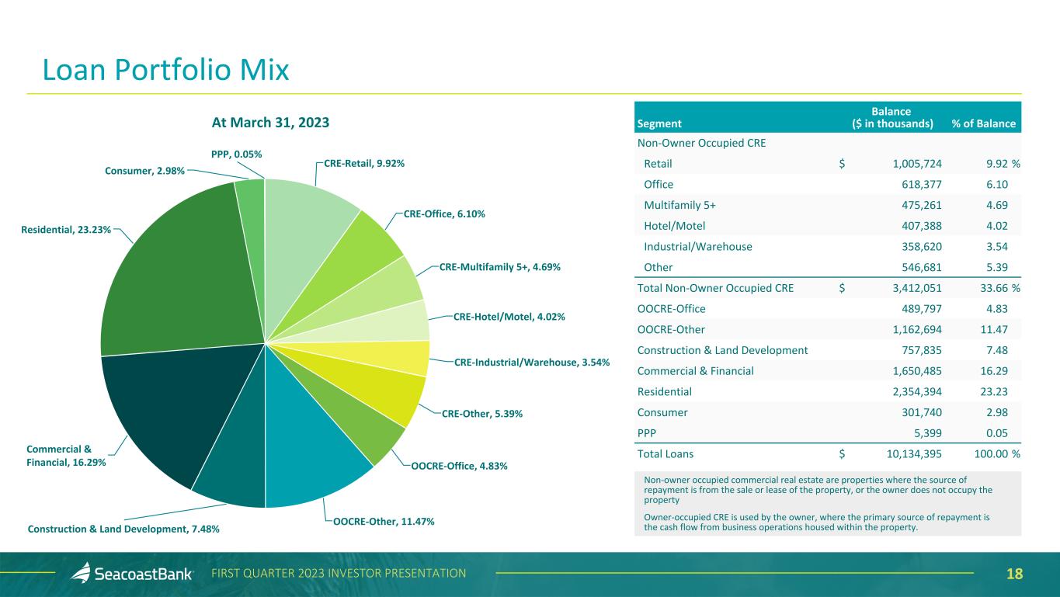Image resolution: width=1060 pixels, height=597 pixels.
Task: Click the 'OOCRE-Office, 4.83%' chart label
Action: 459,466
